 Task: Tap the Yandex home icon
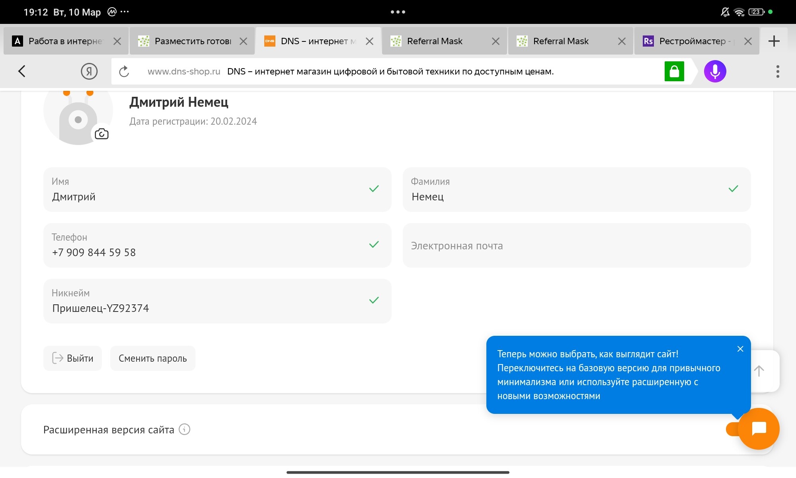[89, 72]
